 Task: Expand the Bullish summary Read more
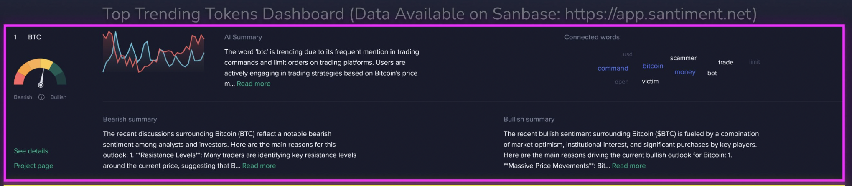(628, 166)
